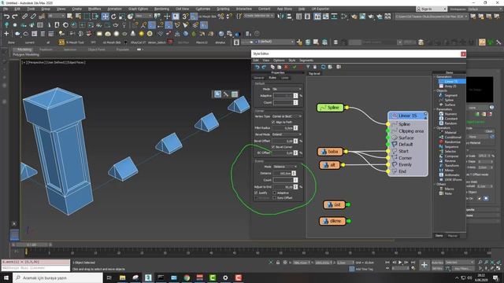
Task: Activate the Select and Move tool
Action: coord(105,17)
